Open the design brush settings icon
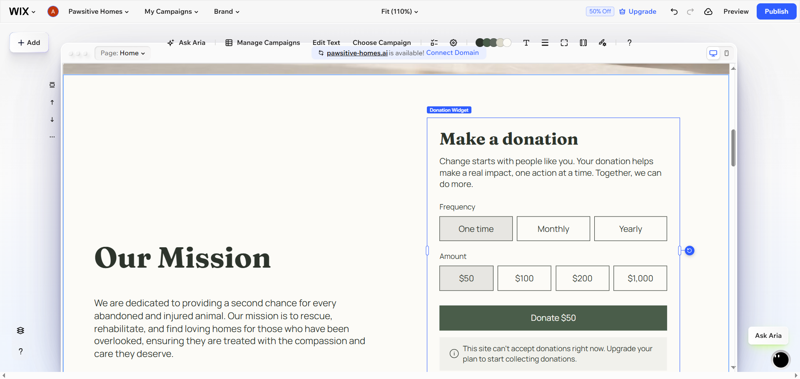Image resolution: width=800 pixels, height=379 pixels. [x=603, y=42]
